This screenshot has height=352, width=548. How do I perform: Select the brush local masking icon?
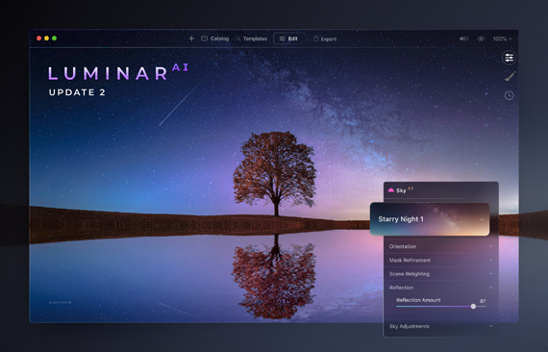[510, 76]
